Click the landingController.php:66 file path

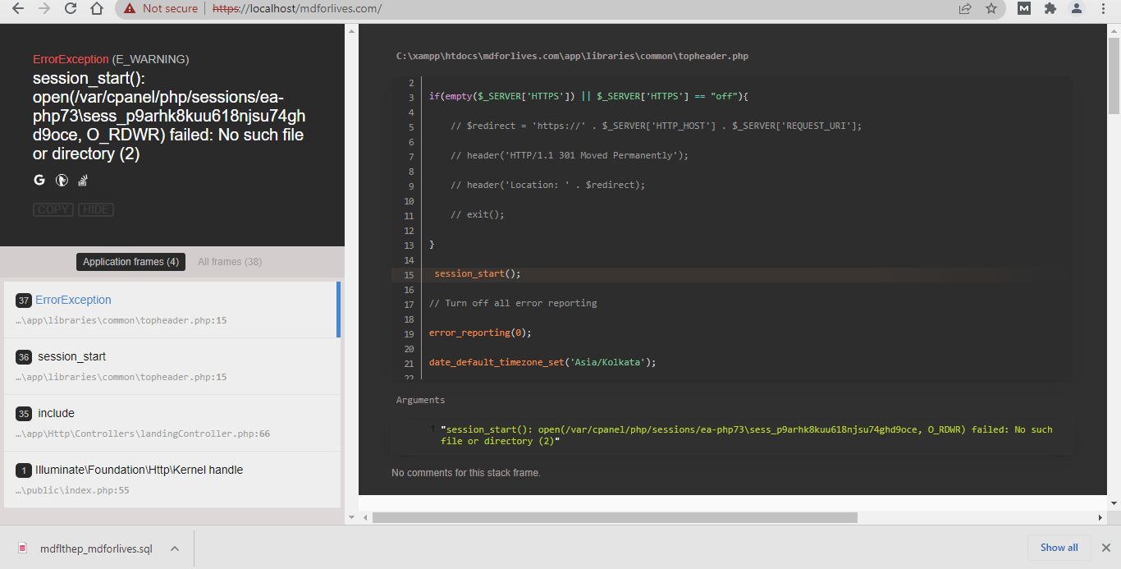(x=143, y=434)
